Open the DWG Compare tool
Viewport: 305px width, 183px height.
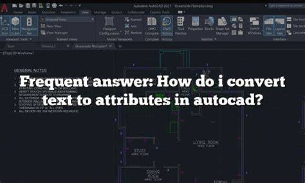[x=152, y=26]
